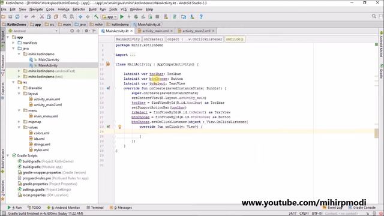Navigate Back with the left arrow icon

pos(80,17)
